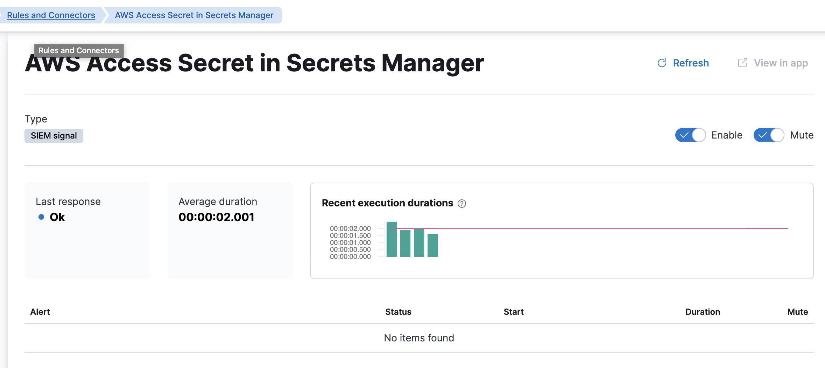Image resolution: width=825 pixels, height=368 pixels.
Task: Click the blue Ok status dot
Action: (x=41, y=217)
